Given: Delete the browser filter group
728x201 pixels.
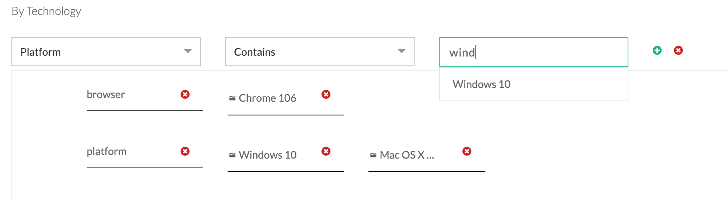Looking at the screenshot, I should [x=185, y=94].
